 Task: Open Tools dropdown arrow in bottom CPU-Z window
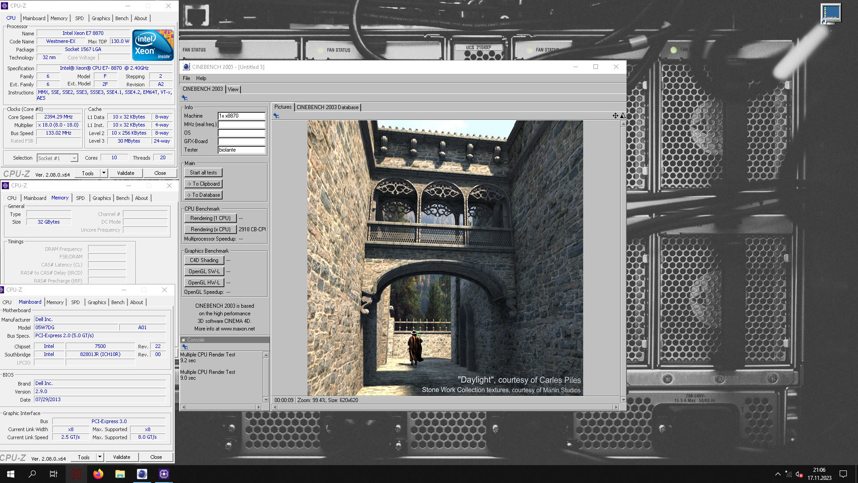(x=100, y=457)
